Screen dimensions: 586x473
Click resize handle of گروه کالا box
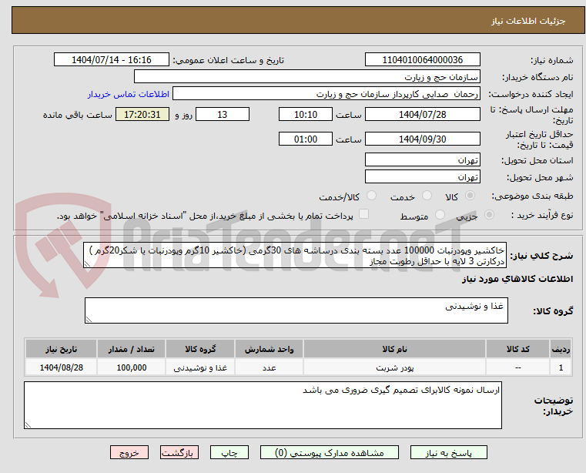click(x=89, y=320)
